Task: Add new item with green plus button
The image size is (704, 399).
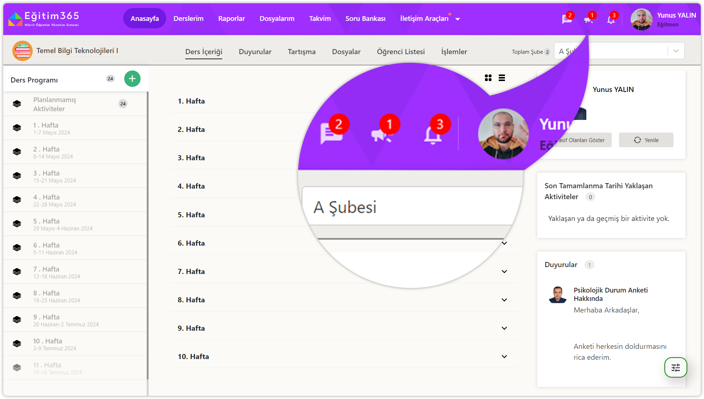Action: 132,78
